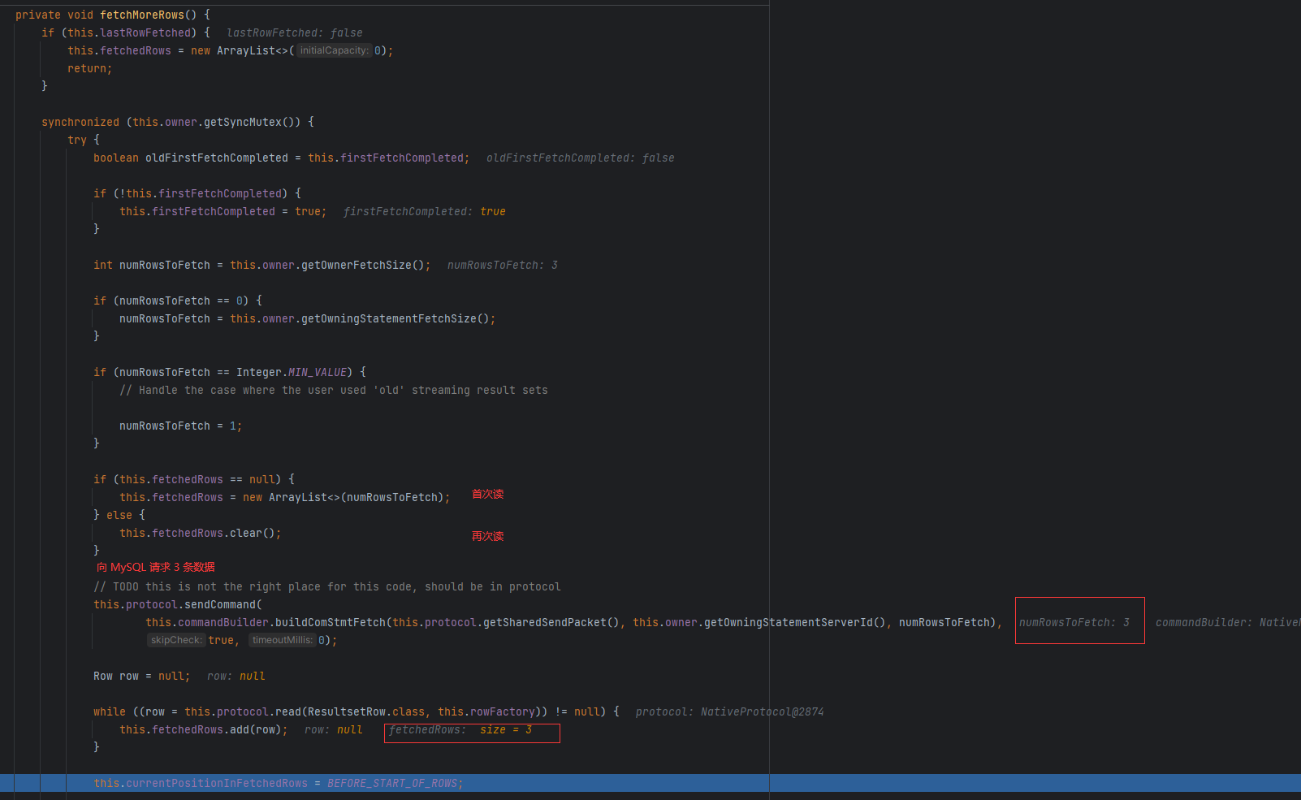Click the 'firstFetchCompleted: true' inline value

[425, 211]
